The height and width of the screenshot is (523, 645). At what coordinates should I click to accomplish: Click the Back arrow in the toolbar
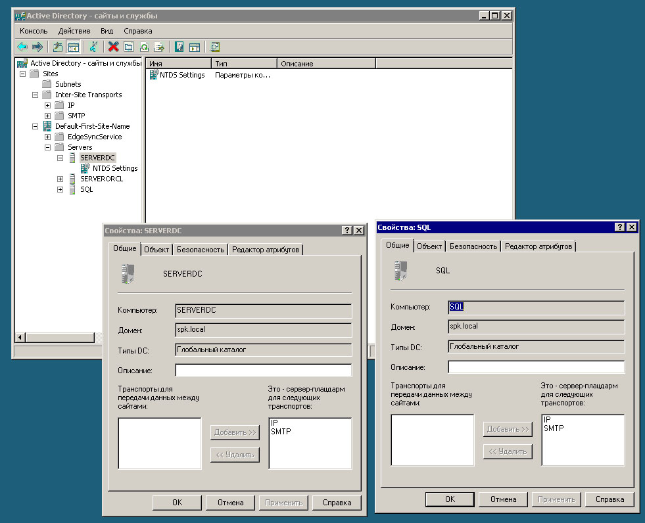22,47
